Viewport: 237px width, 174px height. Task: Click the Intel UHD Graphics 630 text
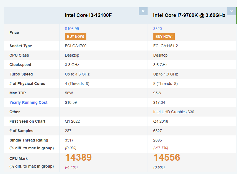coord(174,112)
